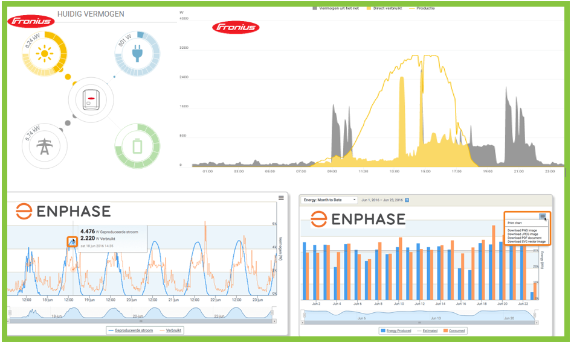The image size is (571, 343).
Task: Toggle 'Verbruikt' legend series in power chart
Action: click(170, 330)
